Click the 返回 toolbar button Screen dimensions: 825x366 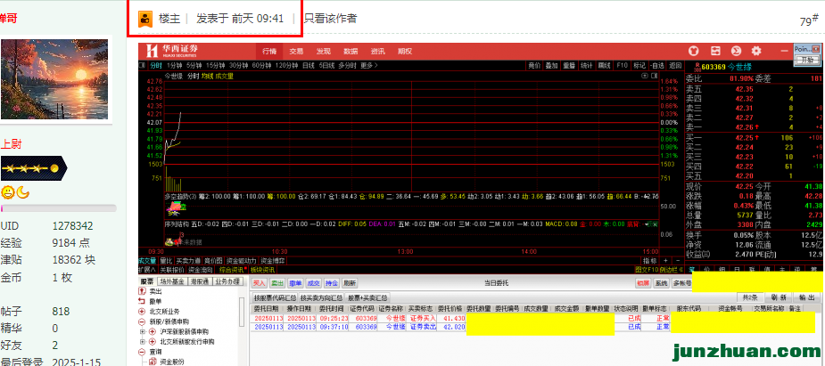tap(675, 66)
